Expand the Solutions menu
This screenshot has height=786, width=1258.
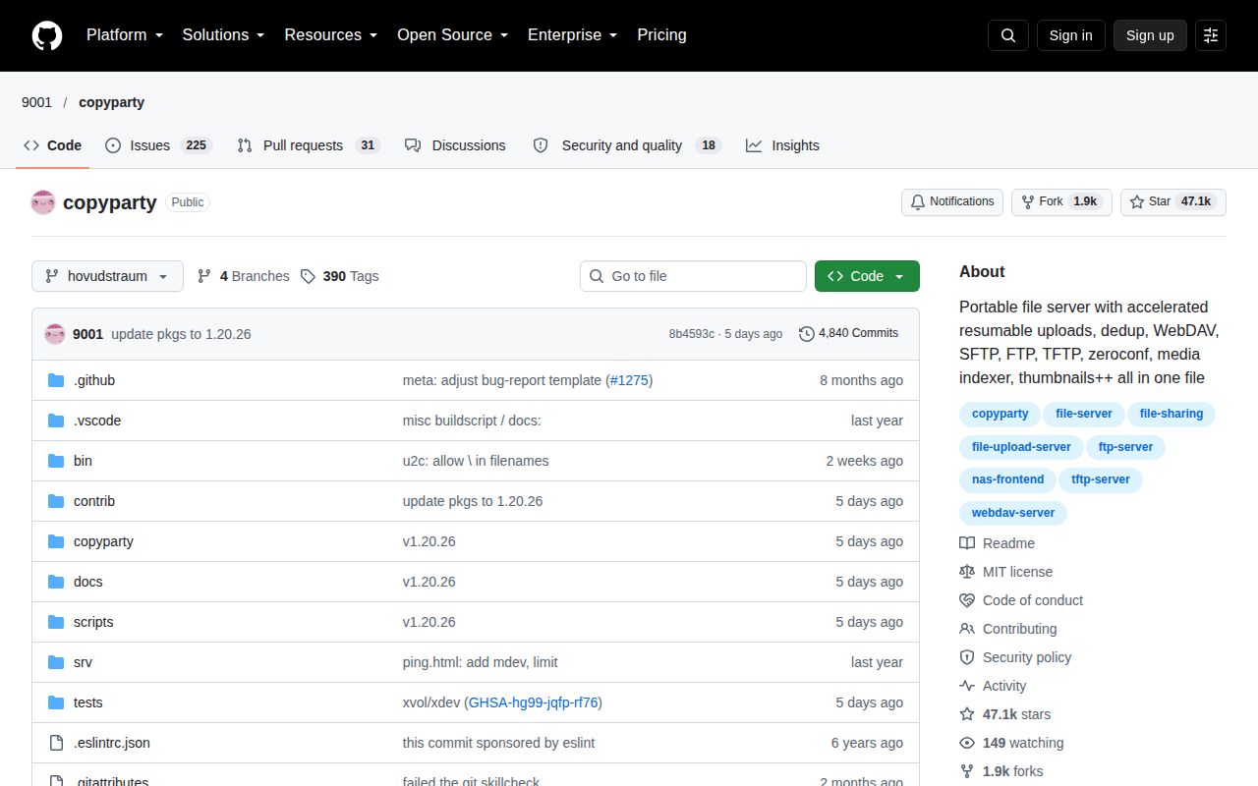(223, 35)
